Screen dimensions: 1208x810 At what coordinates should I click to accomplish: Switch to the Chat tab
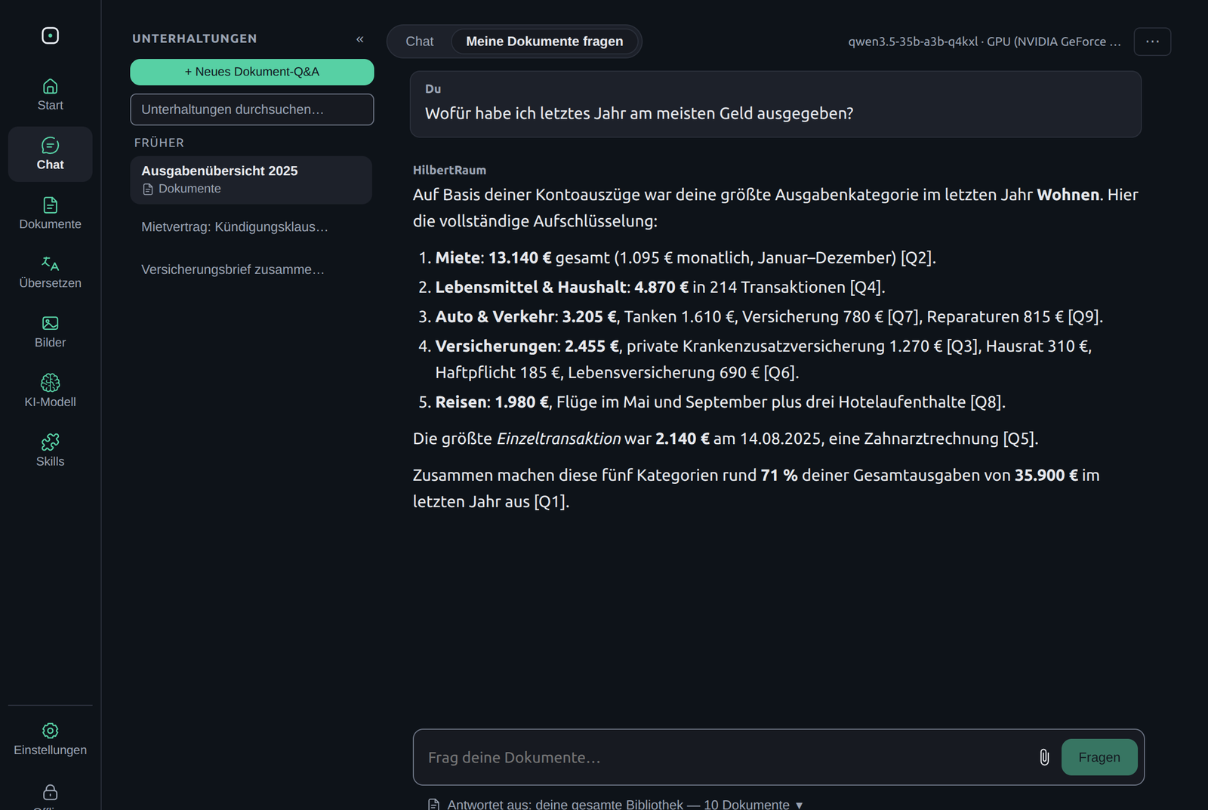tap(420, 42)
